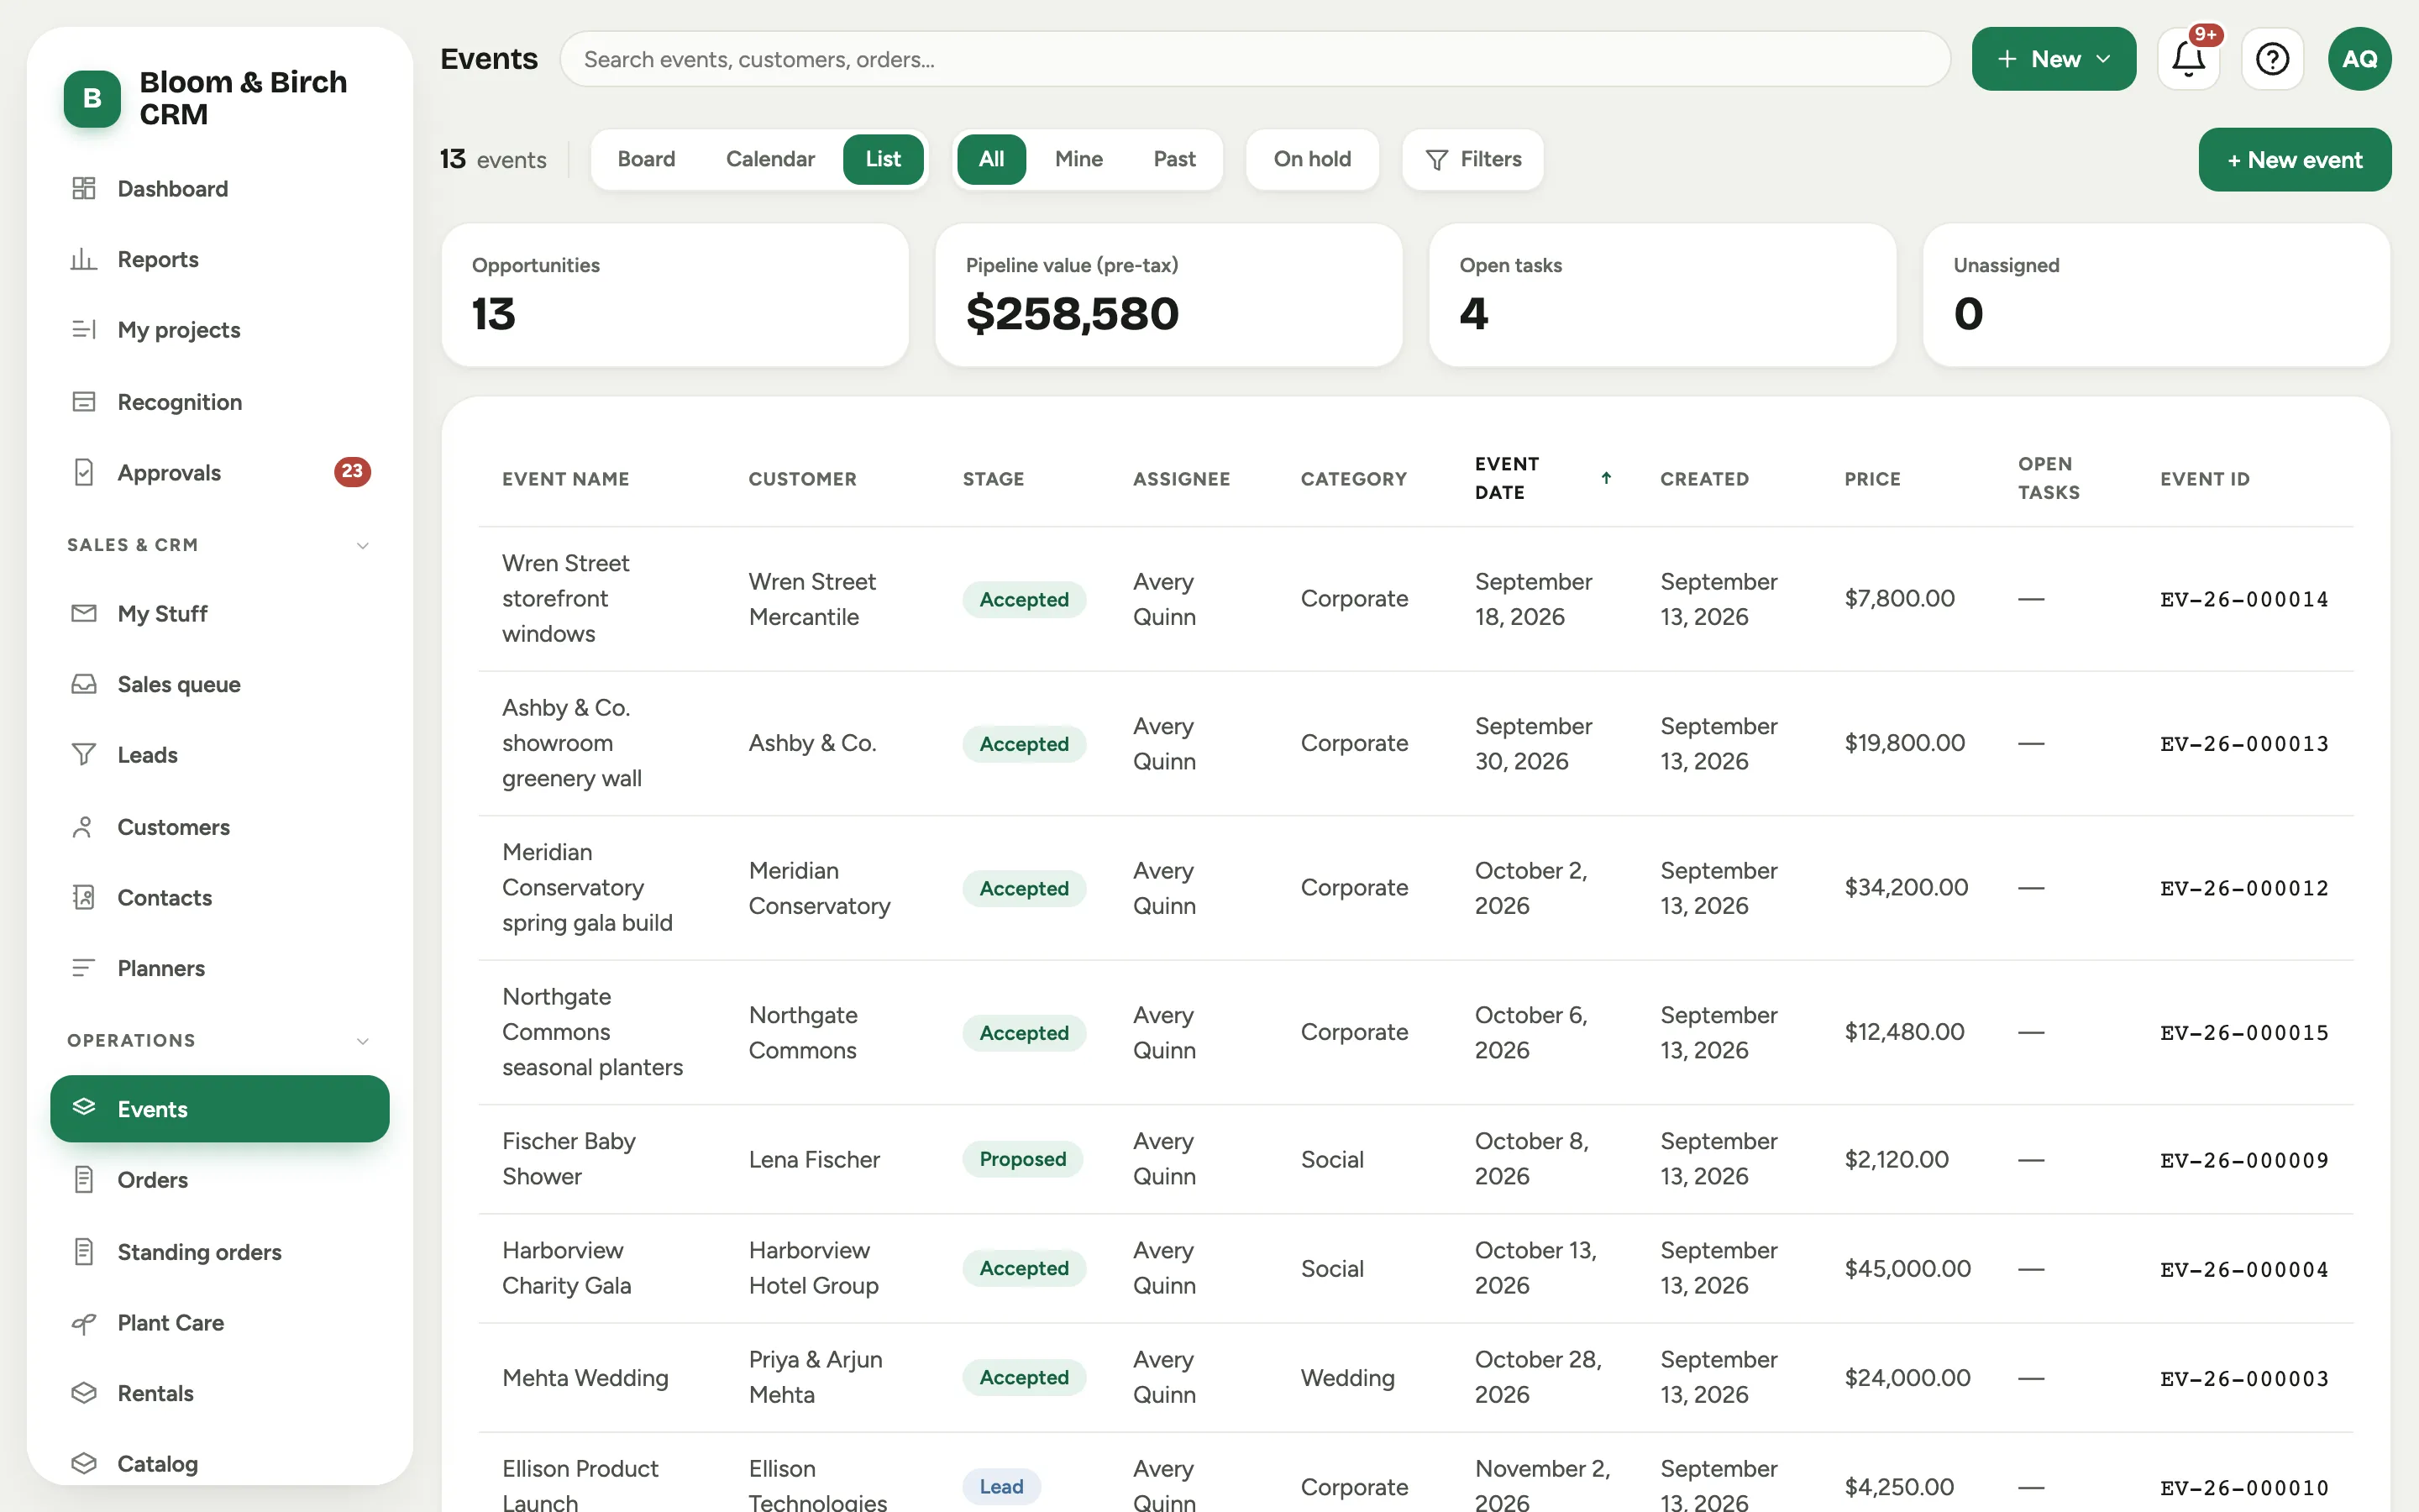The height and width of the screenshot is (1512, 2419).
Task: Sort by Event Name column header
Action: pos(566,479)
